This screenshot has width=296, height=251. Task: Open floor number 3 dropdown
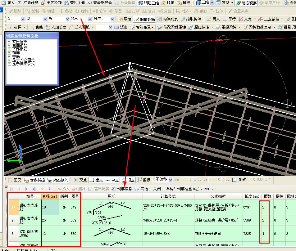click(23, 19)
